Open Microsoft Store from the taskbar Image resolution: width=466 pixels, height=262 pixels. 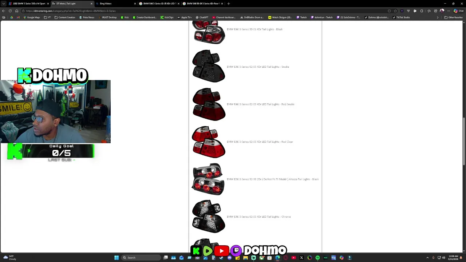(269, 258)
